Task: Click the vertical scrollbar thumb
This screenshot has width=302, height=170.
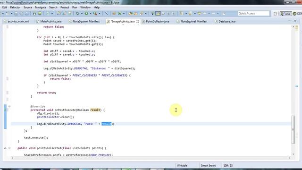Action: coord(293,129)
